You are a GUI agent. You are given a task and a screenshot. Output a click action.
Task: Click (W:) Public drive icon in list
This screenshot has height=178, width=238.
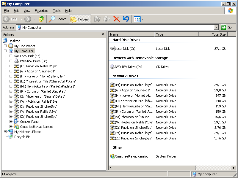[112, 122]
